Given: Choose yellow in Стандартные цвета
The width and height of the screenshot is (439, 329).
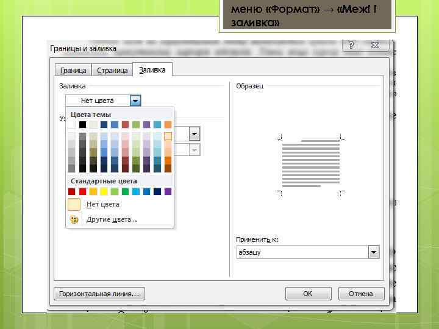Looking at the screenshot, I should tap(104, 192).
